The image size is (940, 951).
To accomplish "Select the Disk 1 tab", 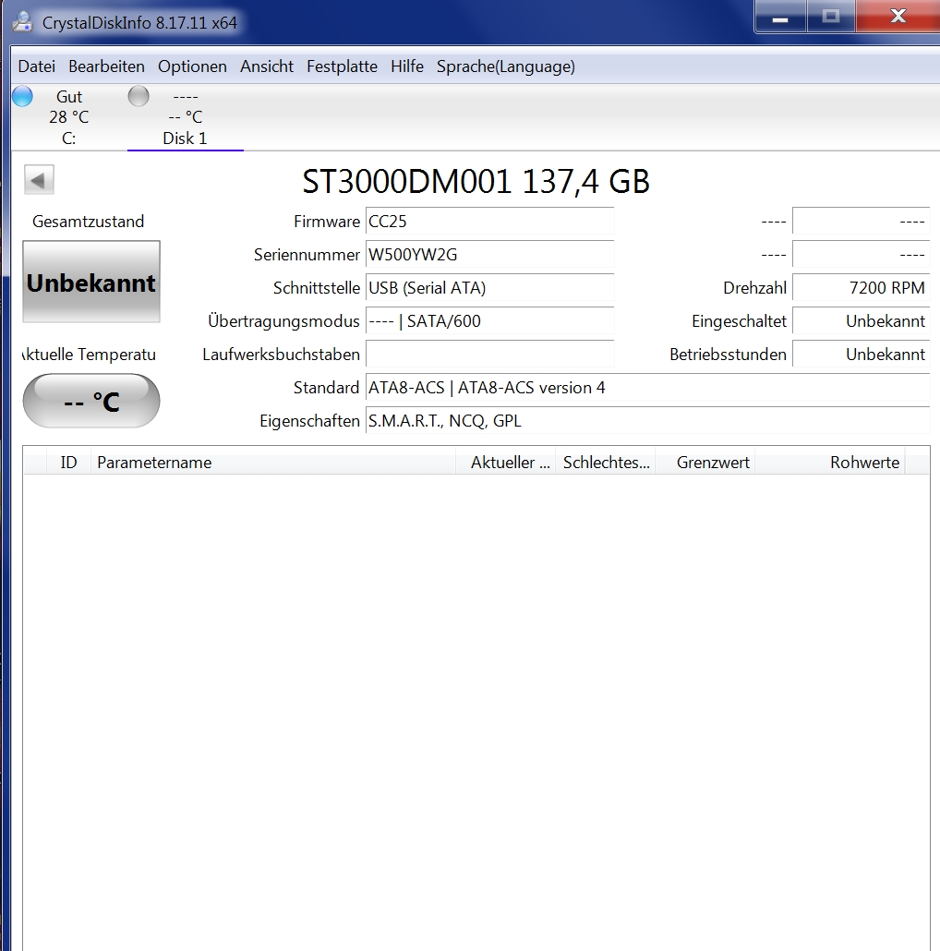I will (185, 117).
